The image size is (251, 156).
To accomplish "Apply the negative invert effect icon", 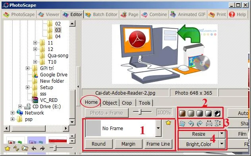I will click(x=217, y=113).
